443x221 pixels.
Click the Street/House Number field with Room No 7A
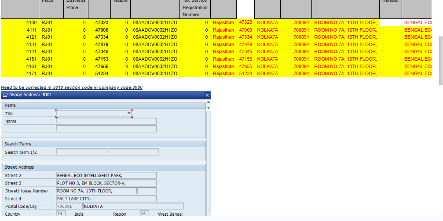96,191
